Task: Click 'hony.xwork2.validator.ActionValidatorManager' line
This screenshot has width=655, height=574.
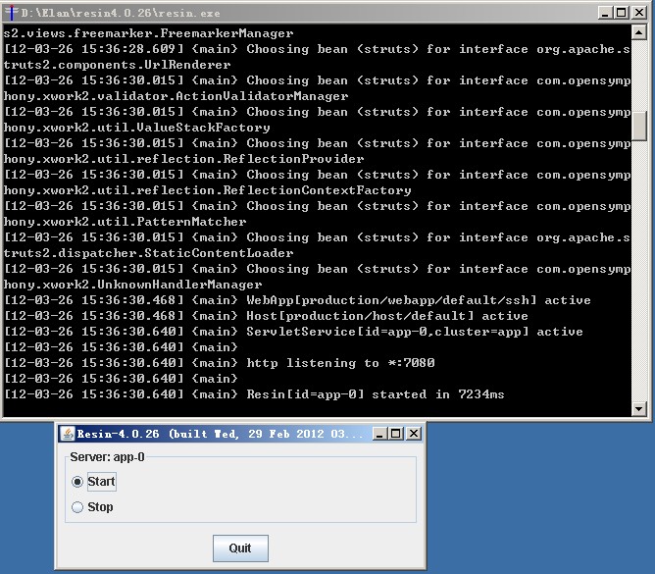Action: (x=176, y=96)
